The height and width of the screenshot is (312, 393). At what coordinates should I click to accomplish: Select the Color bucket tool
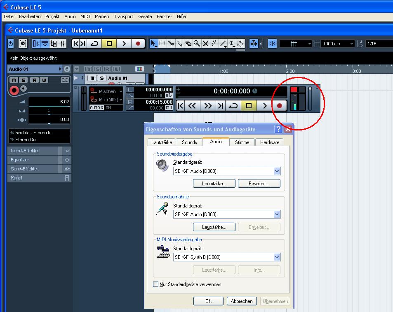(240, 44)
